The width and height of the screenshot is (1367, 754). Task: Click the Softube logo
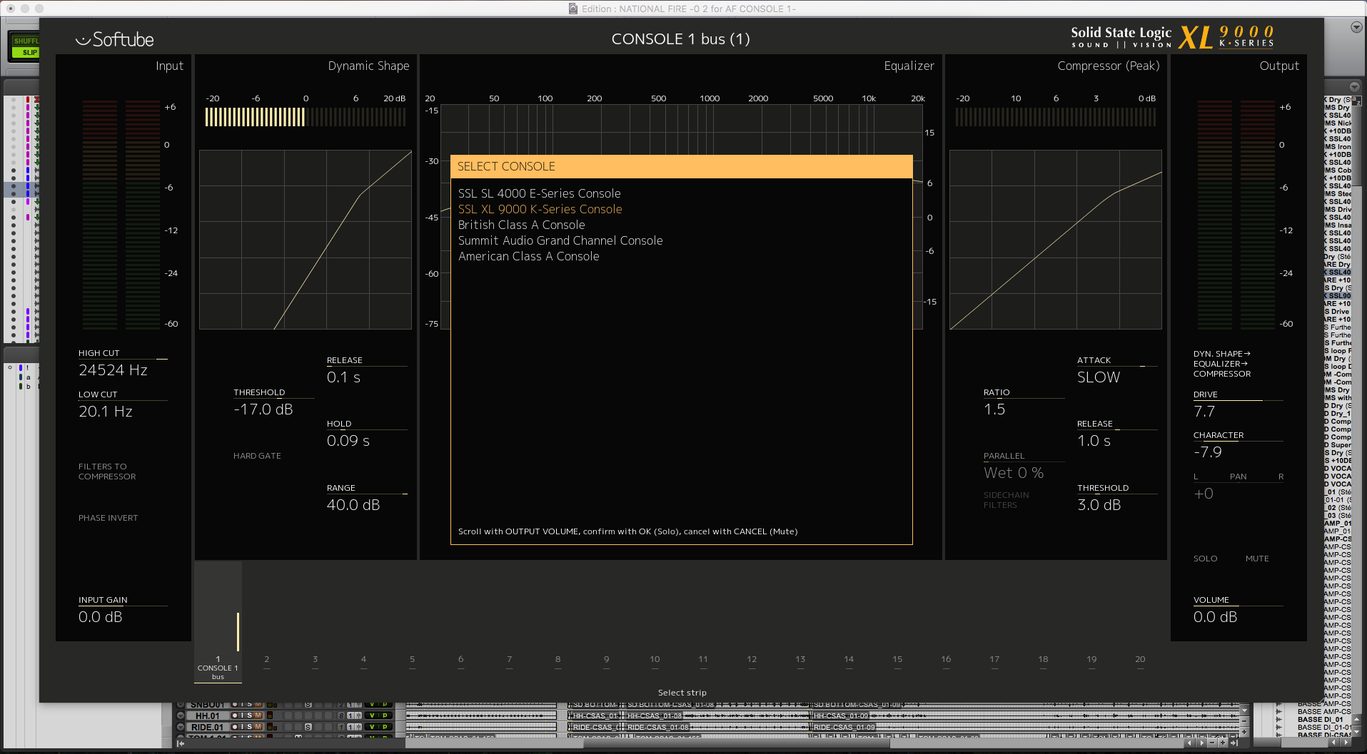tap(115, 39)
